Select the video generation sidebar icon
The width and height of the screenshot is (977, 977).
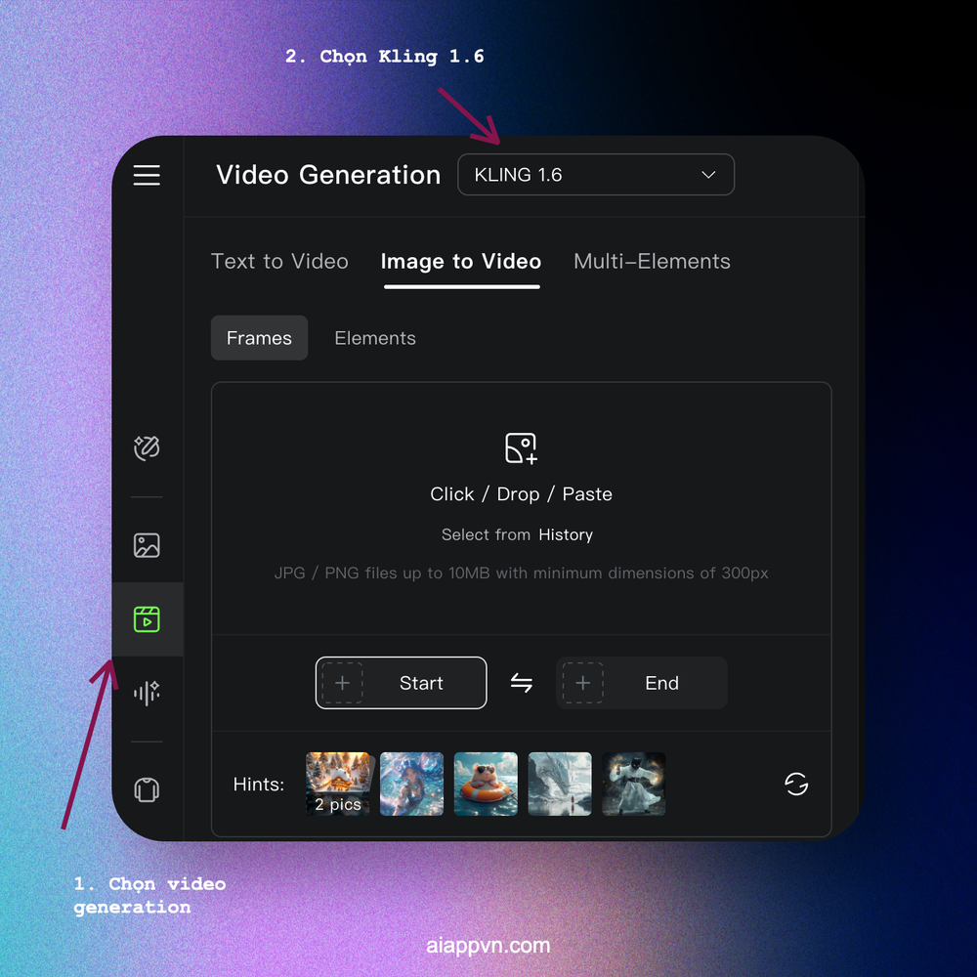[147, 618]
